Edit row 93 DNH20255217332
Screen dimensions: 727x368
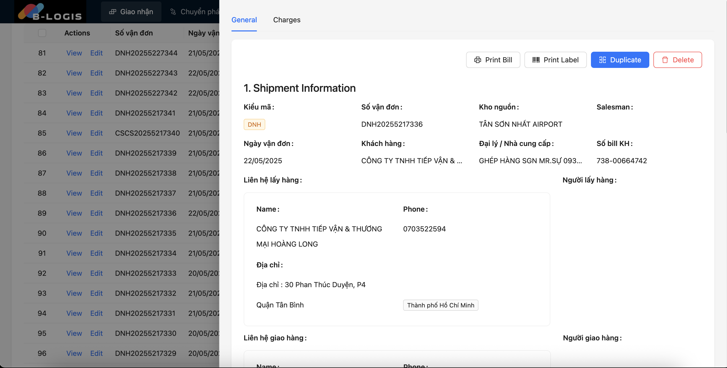[x=96, y=293]
